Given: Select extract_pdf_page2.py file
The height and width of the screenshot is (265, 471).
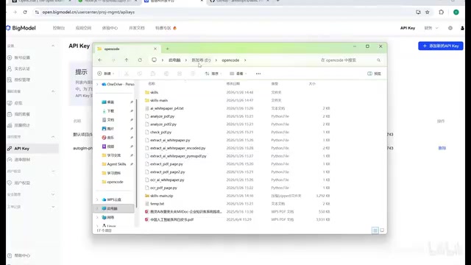Looking at the screenshot, I should 168,172.
